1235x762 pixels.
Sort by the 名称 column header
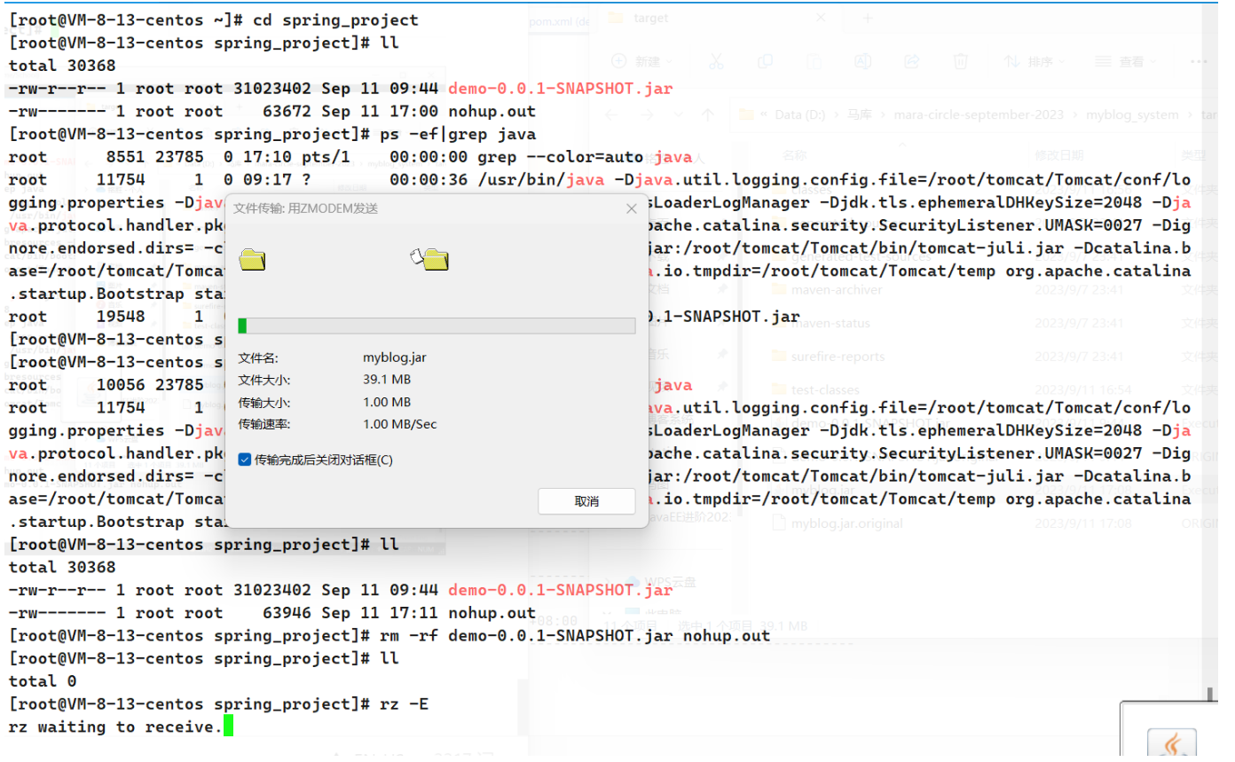(x=795, y=155)
